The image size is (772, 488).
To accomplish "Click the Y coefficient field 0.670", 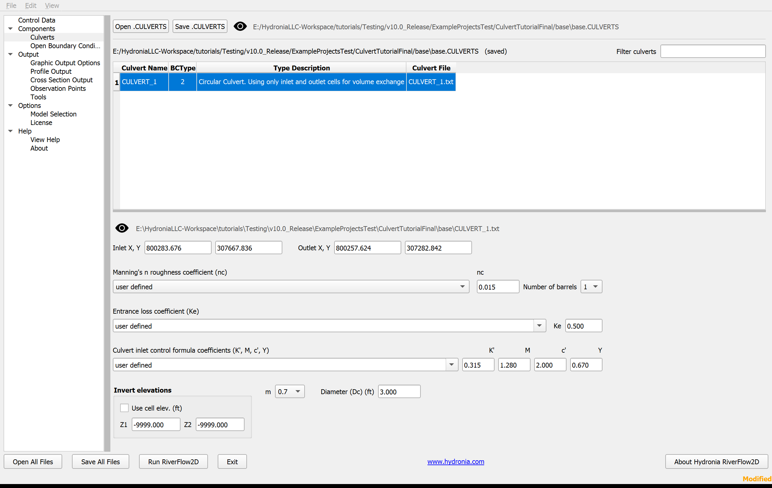I will click(x=586, y=365).
